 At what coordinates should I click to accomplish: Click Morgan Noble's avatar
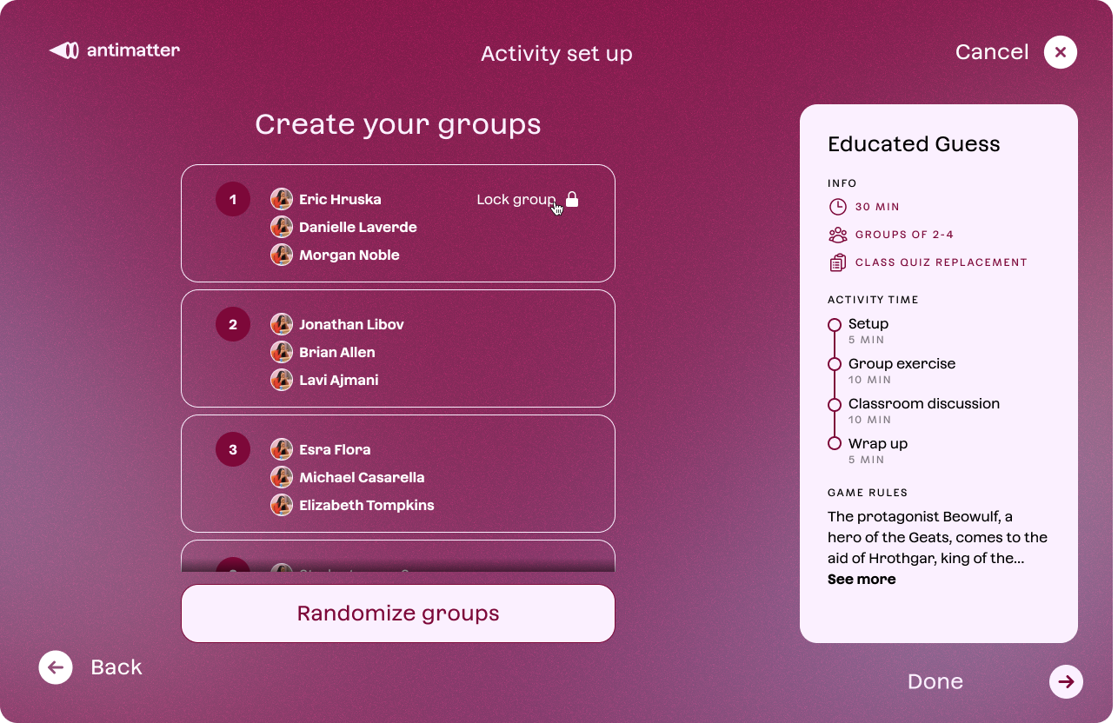click(282, 255)
